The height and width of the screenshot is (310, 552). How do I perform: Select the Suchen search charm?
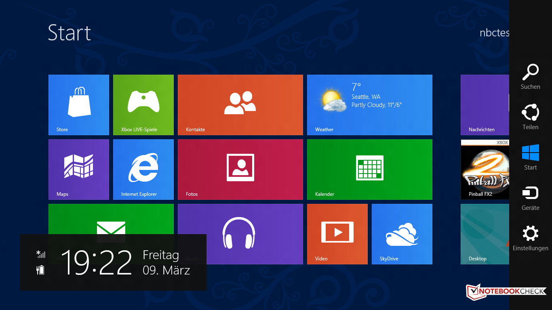pyautogui.click(x=531, y=77)
